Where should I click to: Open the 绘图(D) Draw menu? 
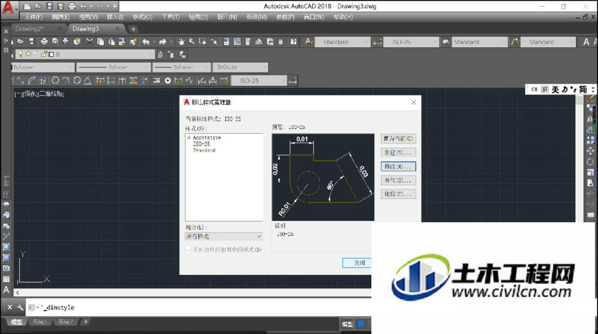(x=199, y=17)
